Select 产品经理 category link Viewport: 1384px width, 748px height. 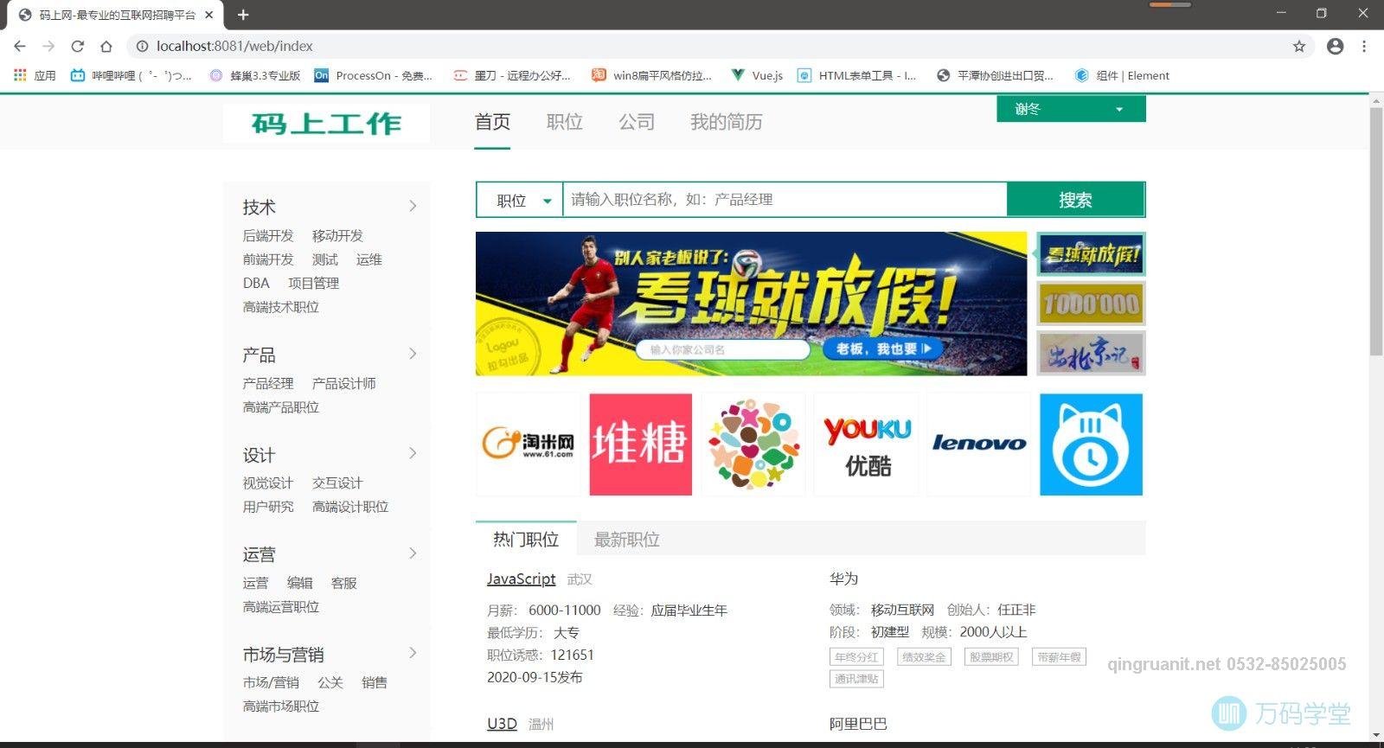pos(268,383)
